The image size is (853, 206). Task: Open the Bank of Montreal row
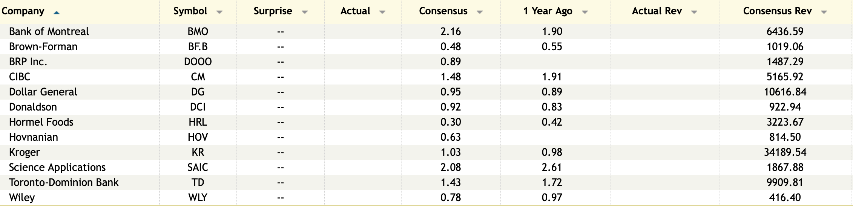(x=49, y=31)
